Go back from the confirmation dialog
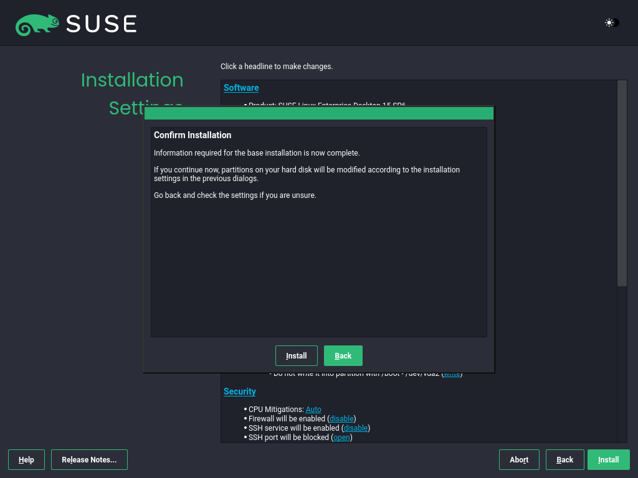 [x=343, y=355]
